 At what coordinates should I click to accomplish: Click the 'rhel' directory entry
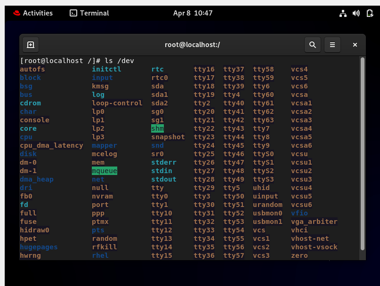click(x=100, y=256)
